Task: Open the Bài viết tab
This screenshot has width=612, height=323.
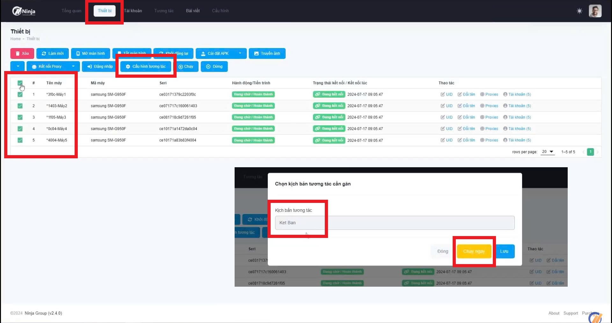Action: point(193,11)
